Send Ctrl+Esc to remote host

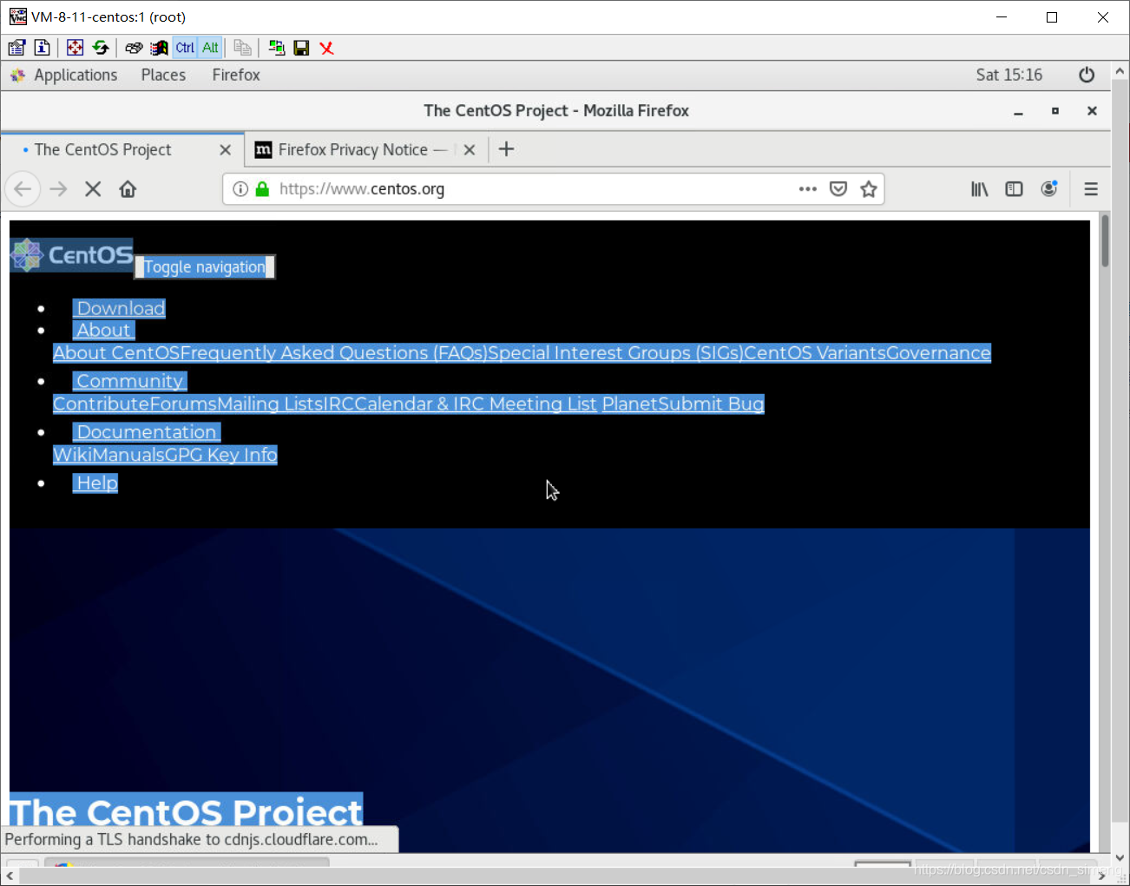click(159, 48)
